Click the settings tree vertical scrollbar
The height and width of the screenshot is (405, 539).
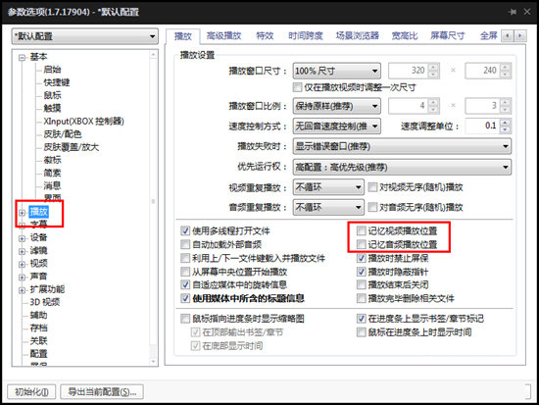153,208
